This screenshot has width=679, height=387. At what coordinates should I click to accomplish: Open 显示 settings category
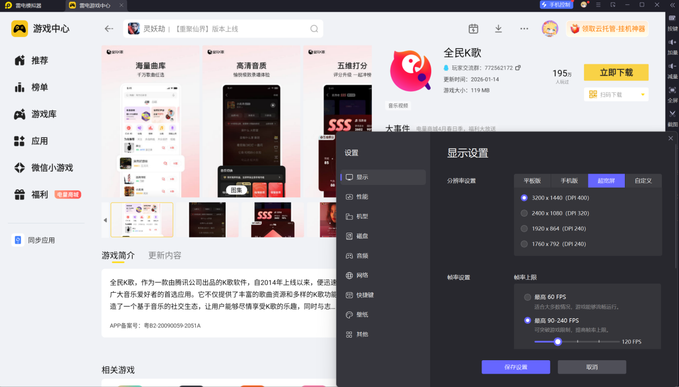[383, 177]
